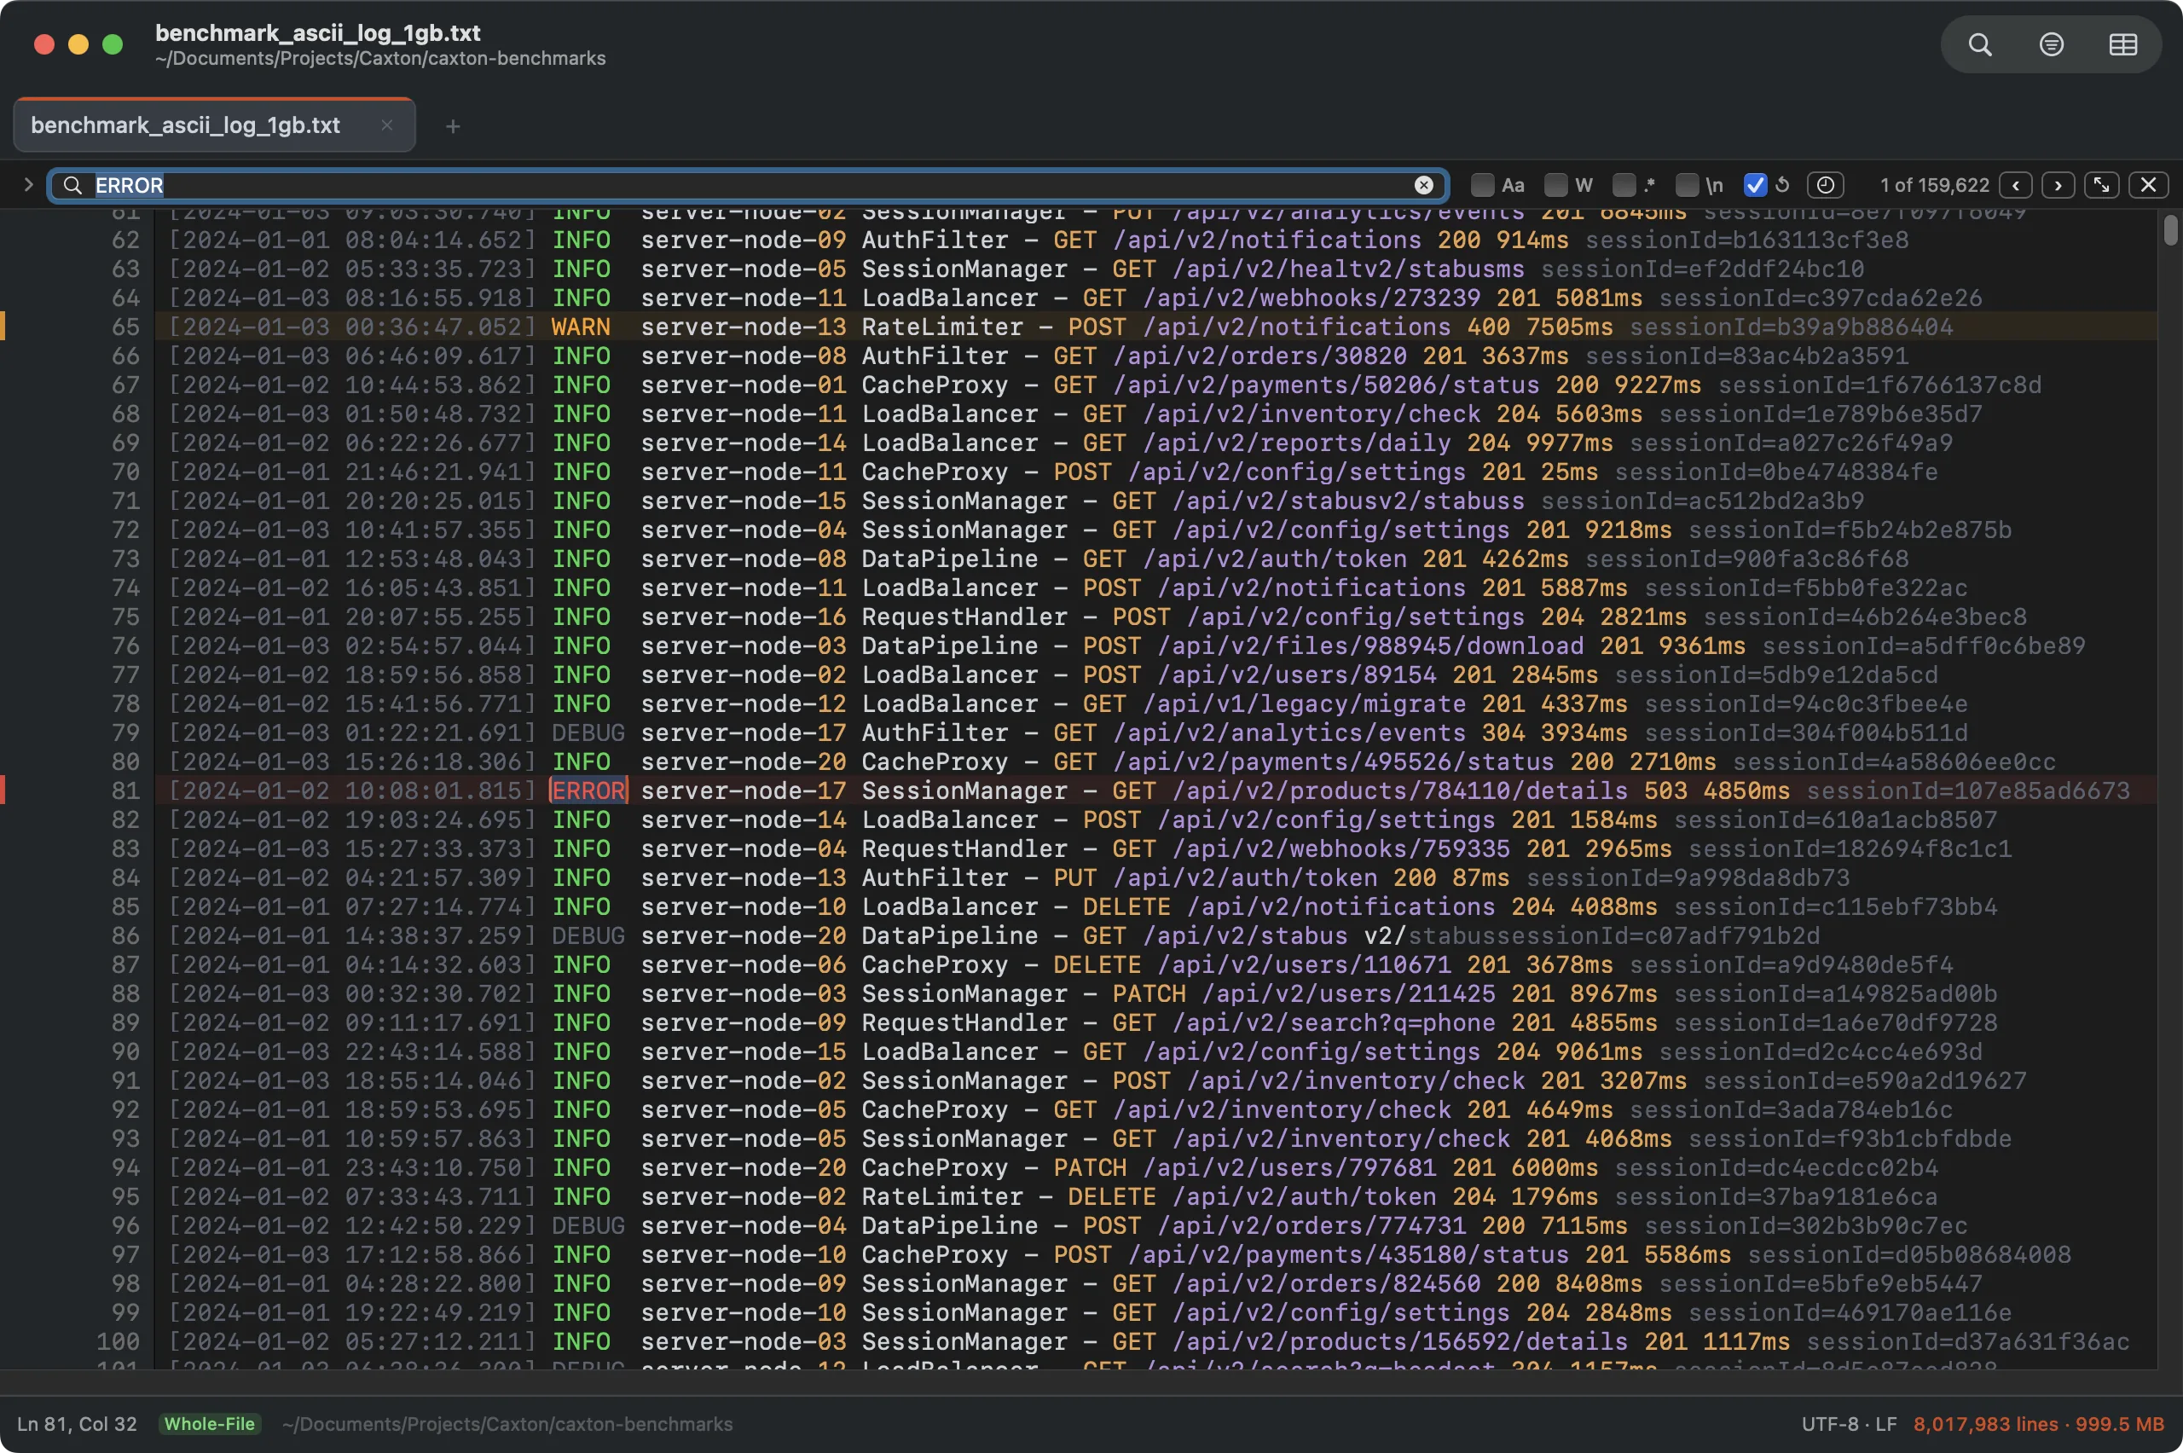
Task: Open search with the magnifier toolbar icon
Action: point(1979,44)
